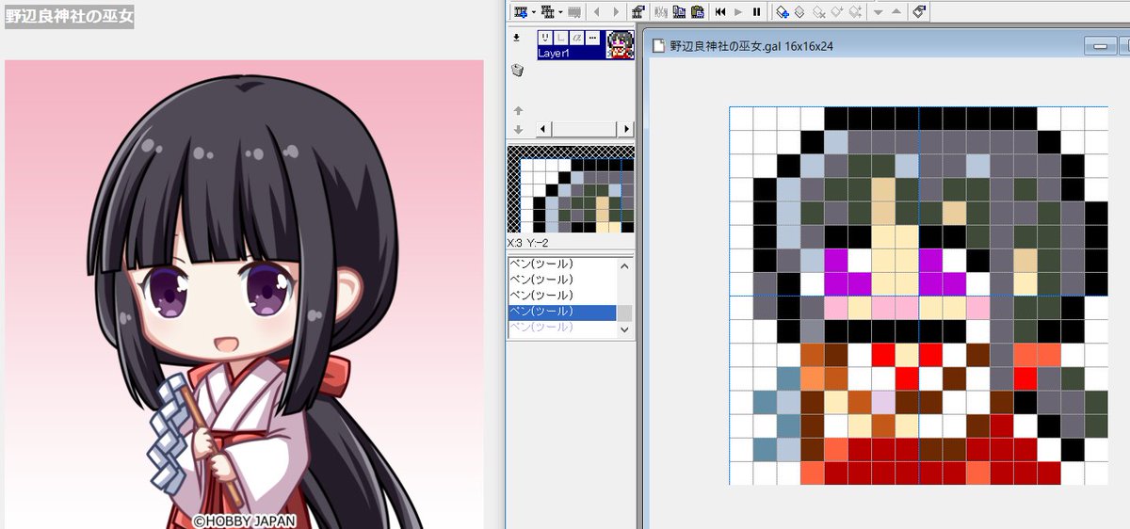Click the copy frame icon
Image resolution: width=1130 pixels, height=529 pixels.
click(x=678, y=12)
